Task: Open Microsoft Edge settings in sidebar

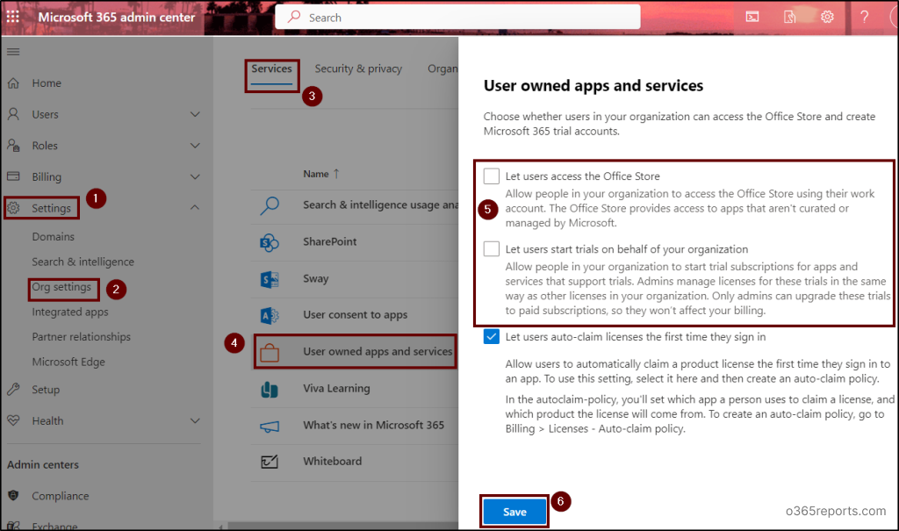Action: coord(68,362)
